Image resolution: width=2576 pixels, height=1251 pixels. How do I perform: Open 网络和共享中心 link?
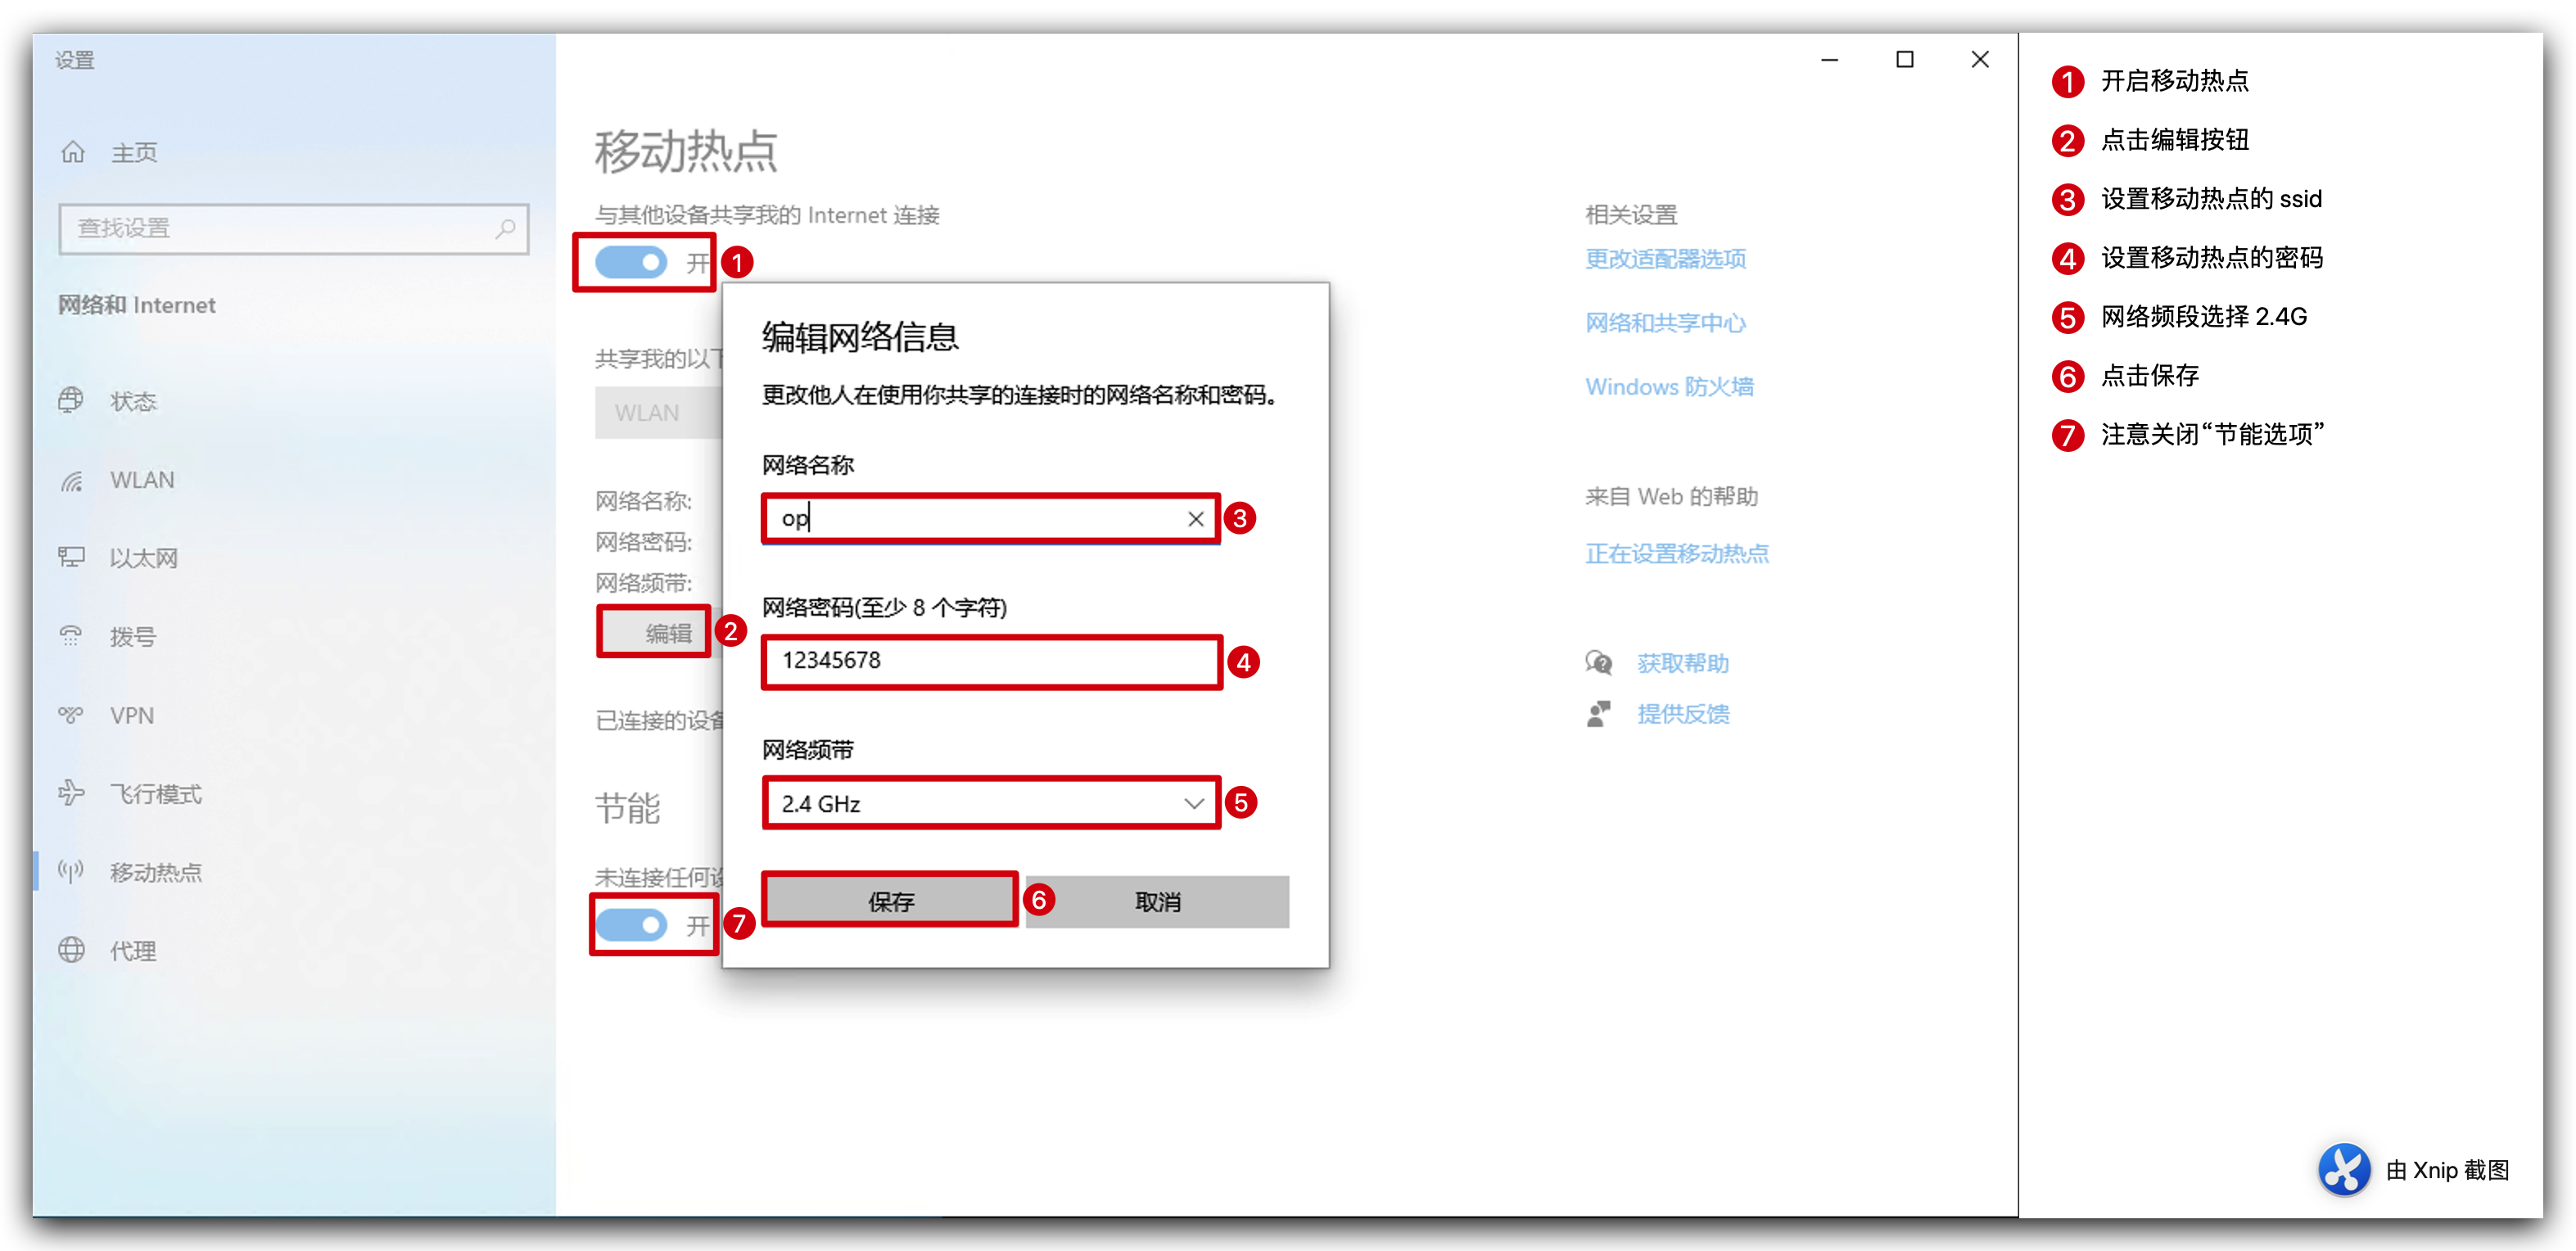click(x=1665, y=323)
